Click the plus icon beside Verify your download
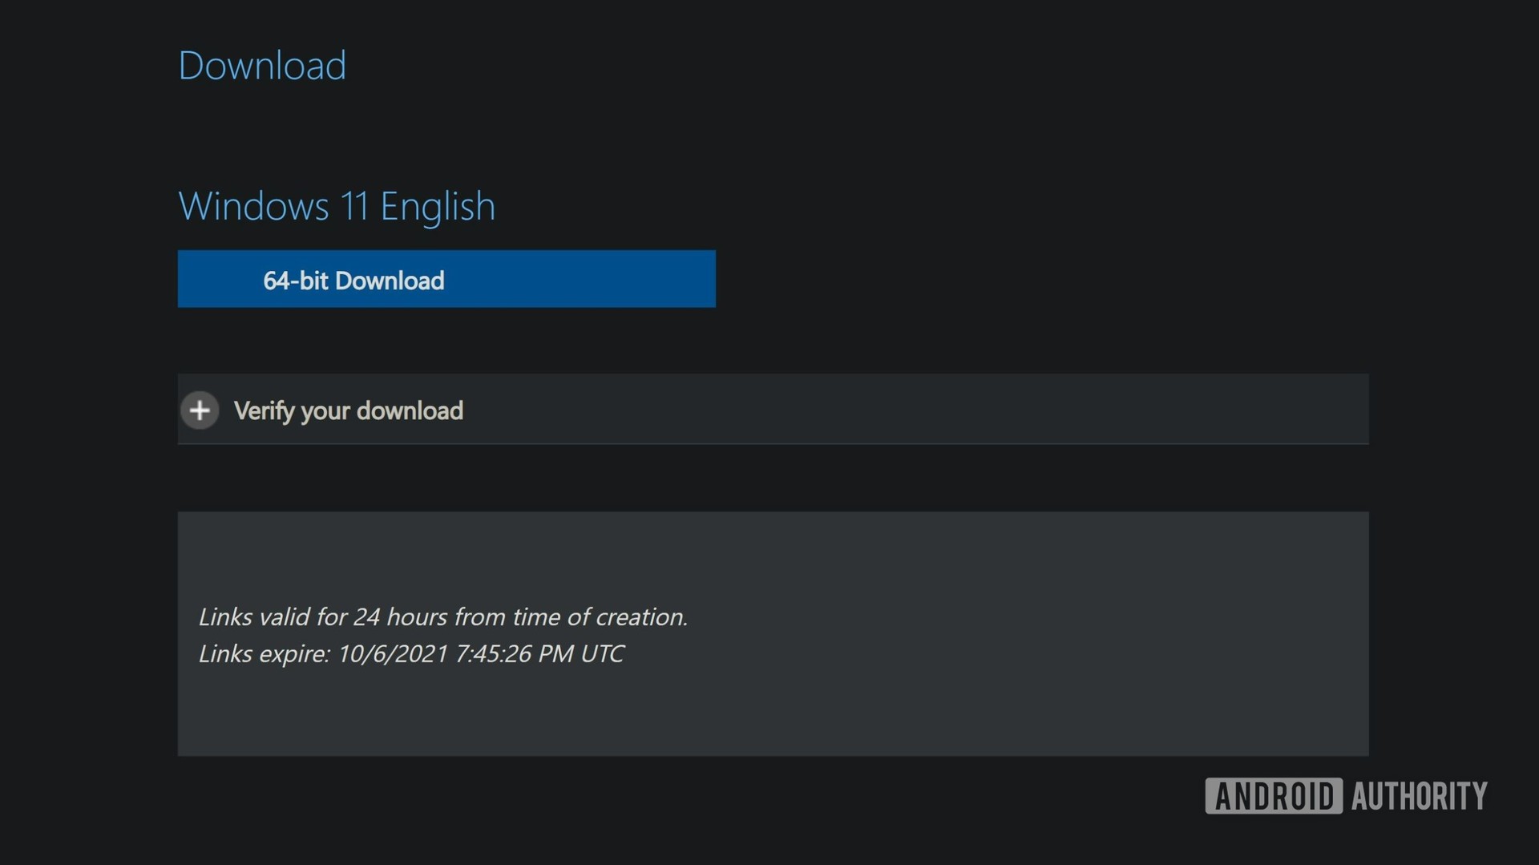 tap(200, 410)
